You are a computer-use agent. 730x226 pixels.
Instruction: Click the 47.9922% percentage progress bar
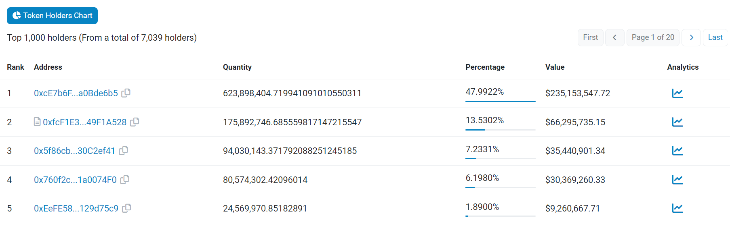tap(500, 101)
